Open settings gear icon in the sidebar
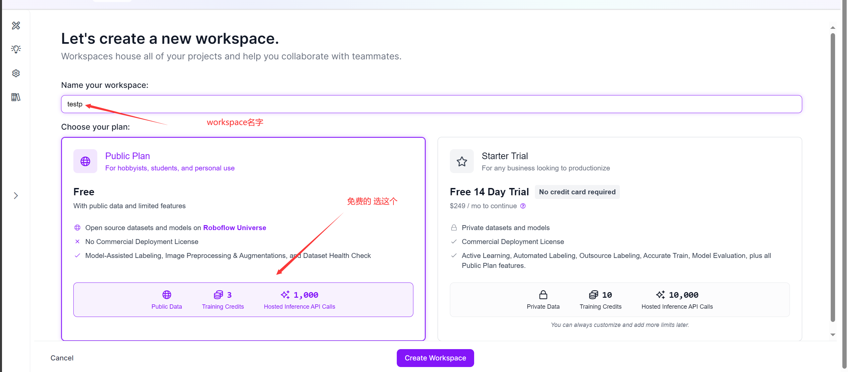 pyautogui.click(x=16, y=73)
